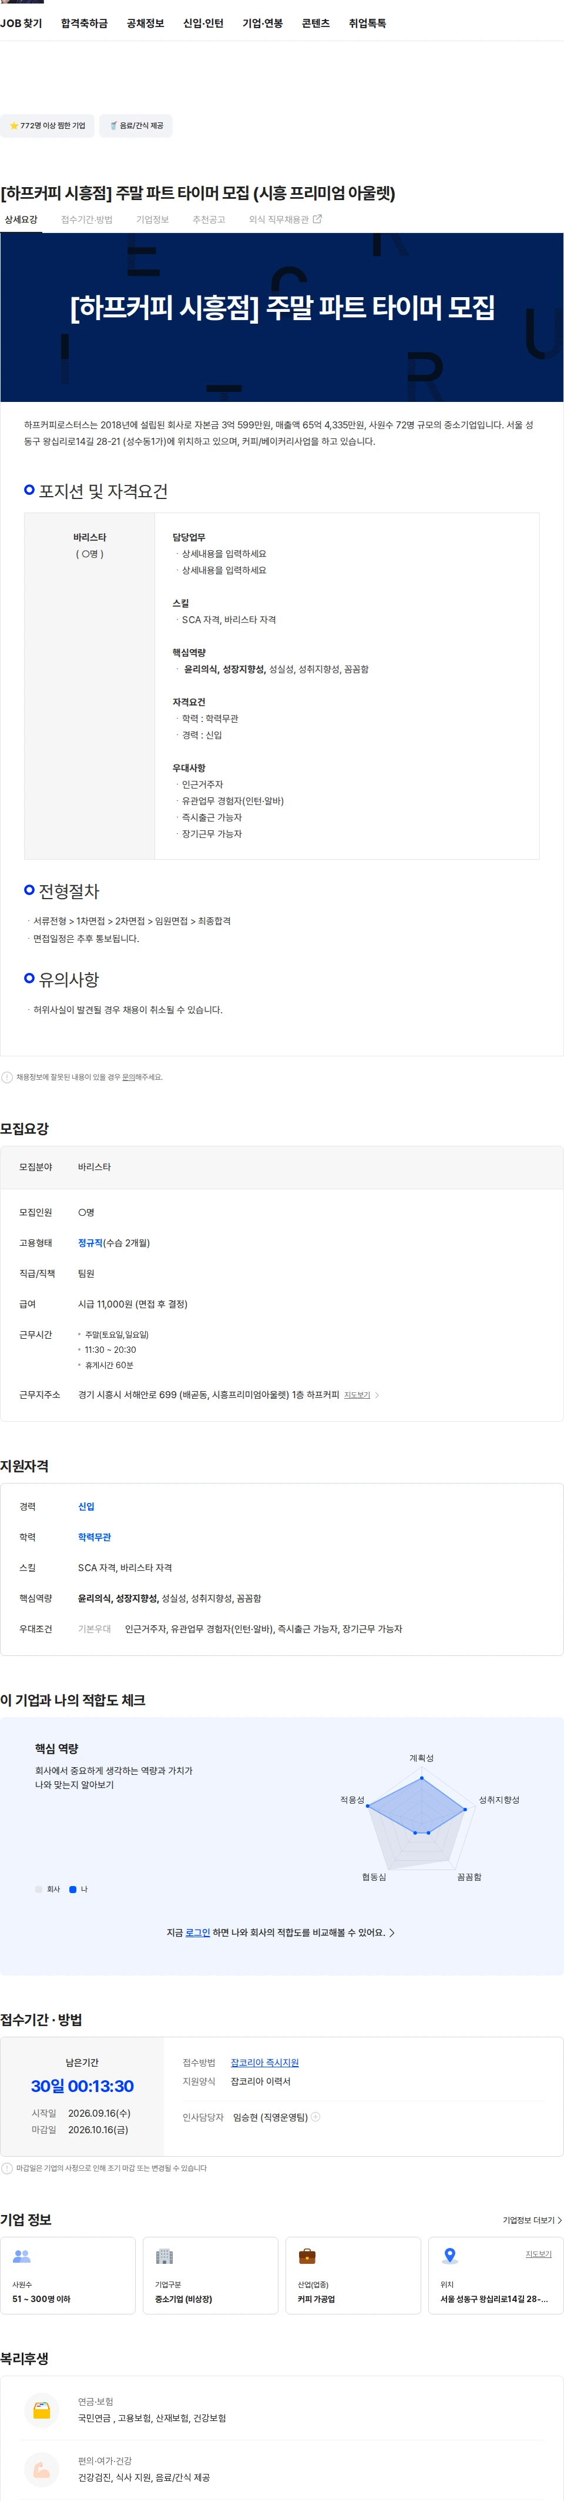Click the 음료/간식 제공 tag

pos(136,125)
